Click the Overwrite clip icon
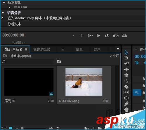146x130 pixels. pyautogui.click(x=124, y=36)
